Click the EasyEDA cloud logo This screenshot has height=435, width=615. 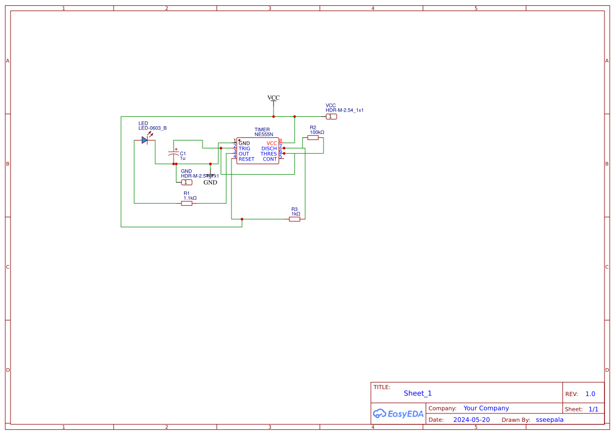click(x=398, y=414)
